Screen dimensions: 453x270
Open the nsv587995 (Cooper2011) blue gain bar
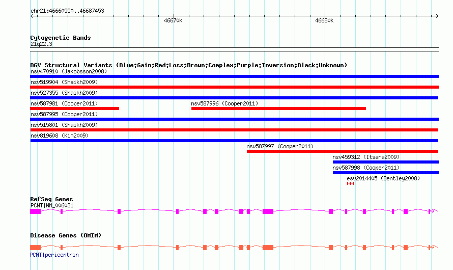234,119
